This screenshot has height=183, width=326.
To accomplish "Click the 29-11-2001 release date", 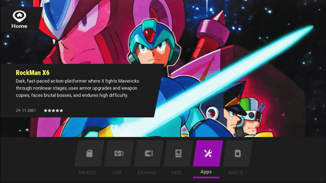I will 26,111.
